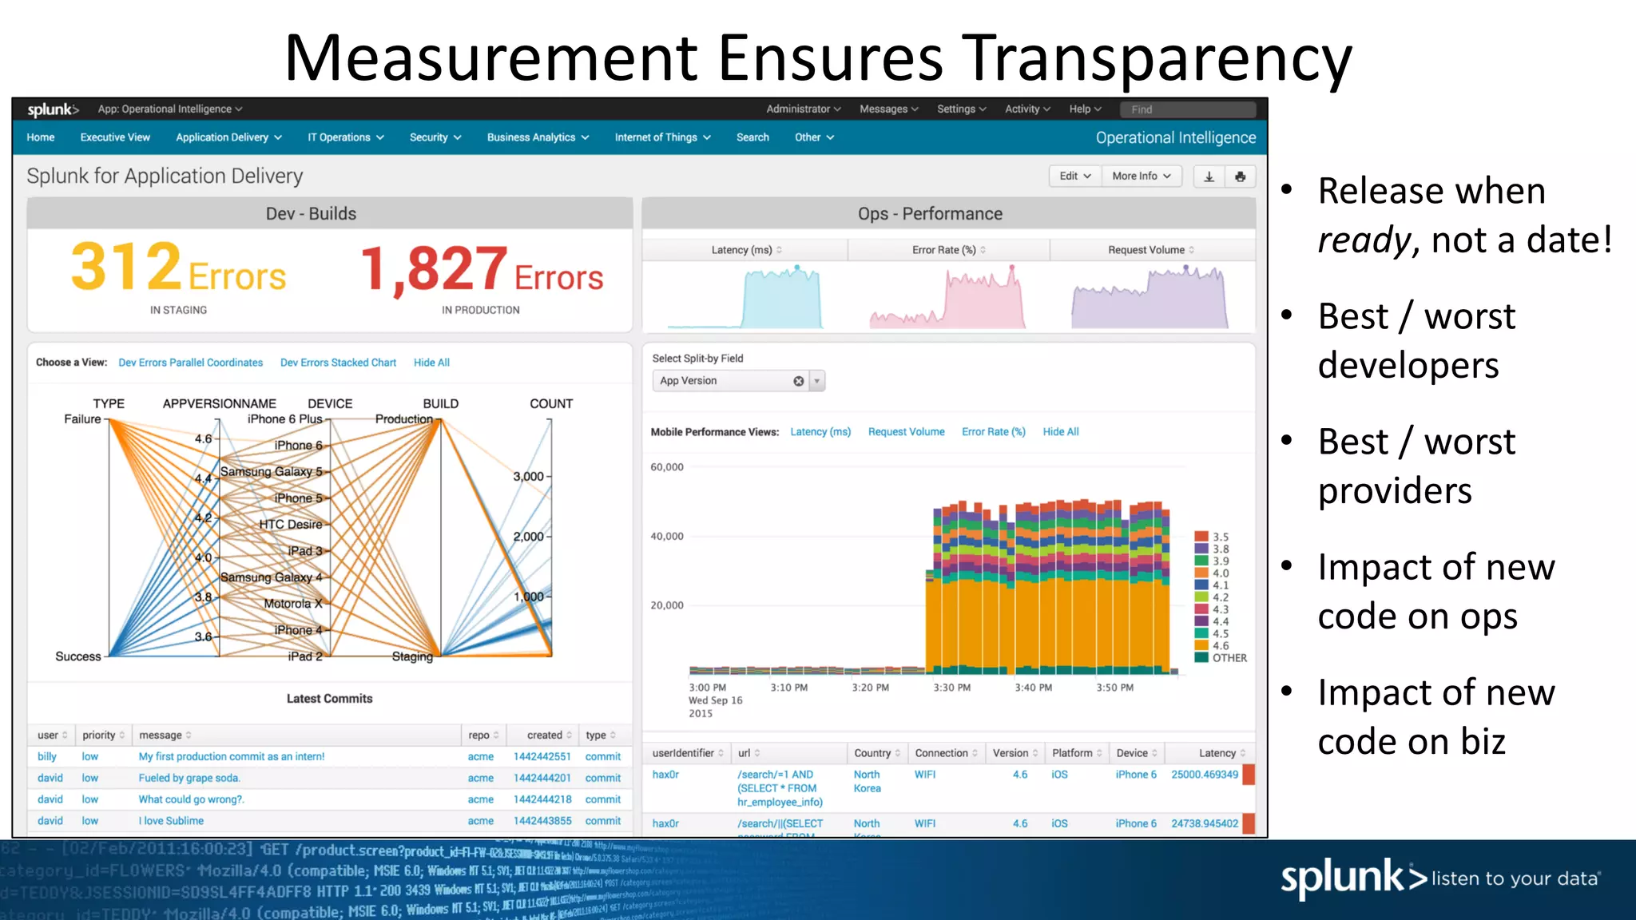Open the Business Analytics menu
Image resolution: width=1636 pixels, height=920 pixels.
click(x=538, y=137)
